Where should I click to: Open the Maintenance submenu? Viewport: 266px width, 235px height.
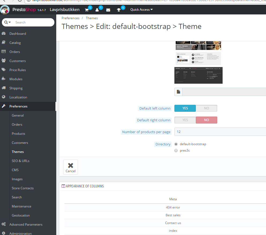(21, 206)
